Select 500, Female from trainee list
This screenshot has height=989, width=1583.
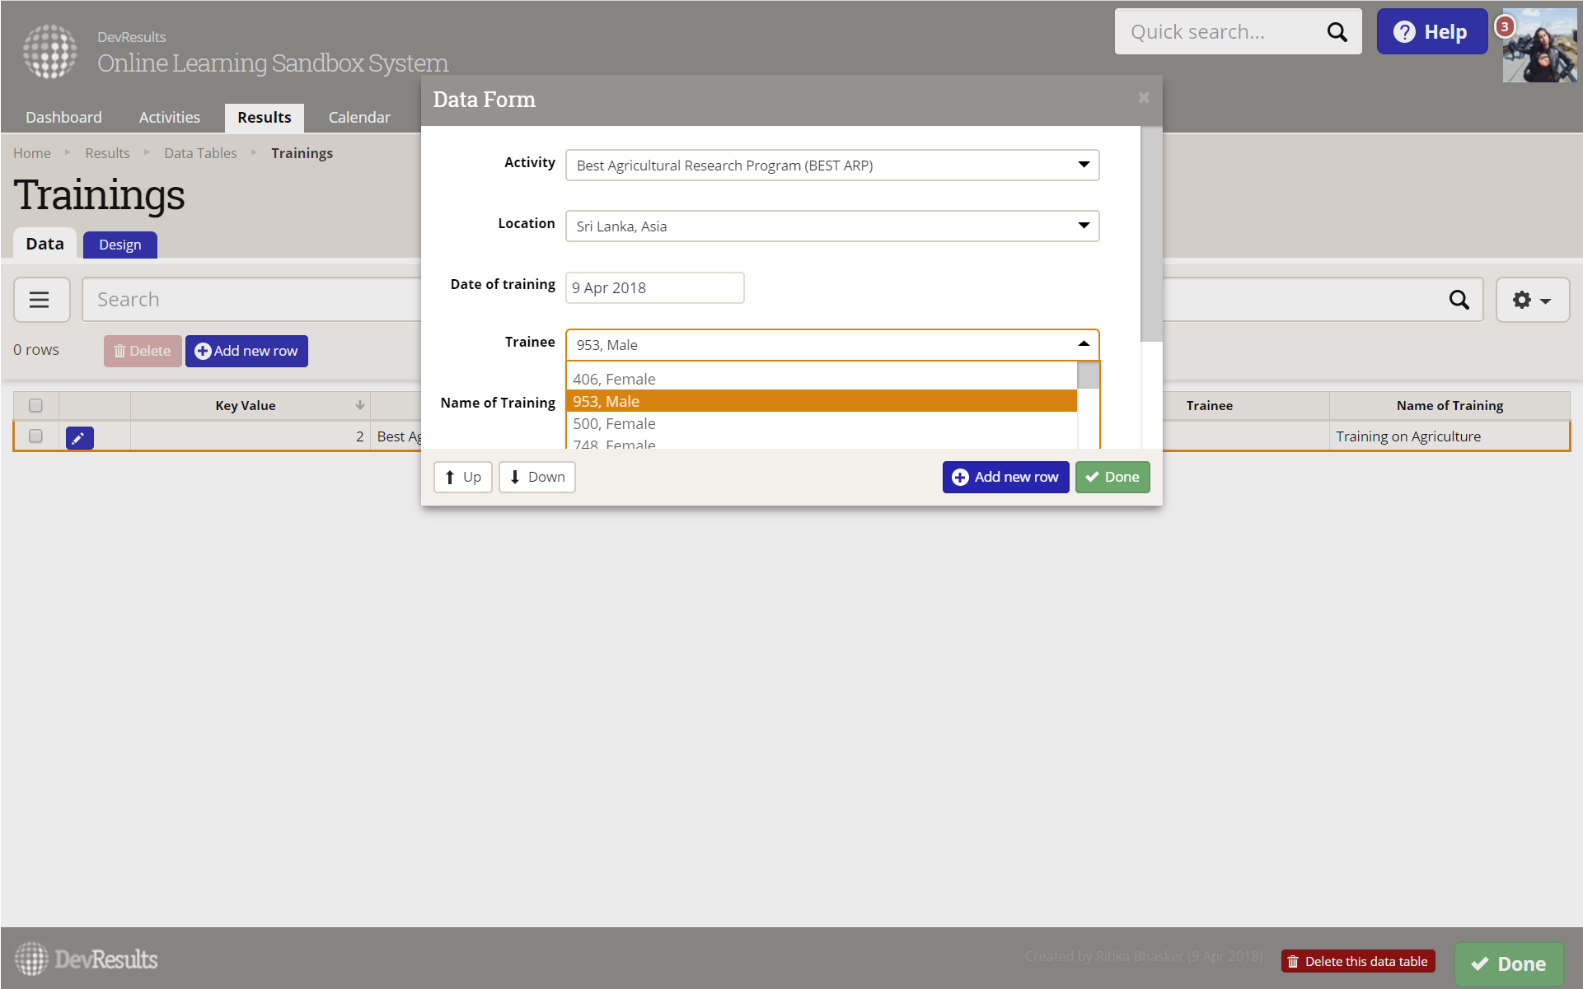tap(615, 424)
